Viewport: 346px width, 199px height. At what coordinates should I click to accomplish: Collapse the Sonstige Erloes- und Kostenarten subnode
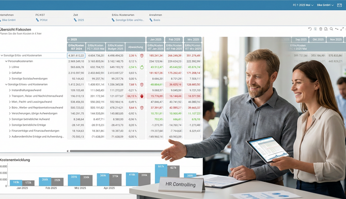click(6, 85)
